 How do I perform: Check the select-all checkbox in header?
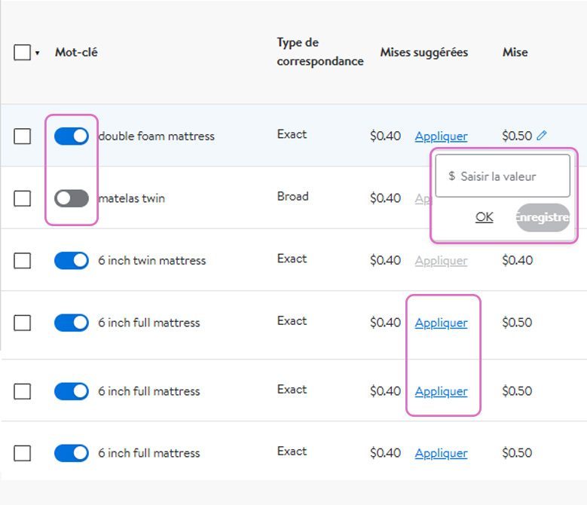(23, 53)
